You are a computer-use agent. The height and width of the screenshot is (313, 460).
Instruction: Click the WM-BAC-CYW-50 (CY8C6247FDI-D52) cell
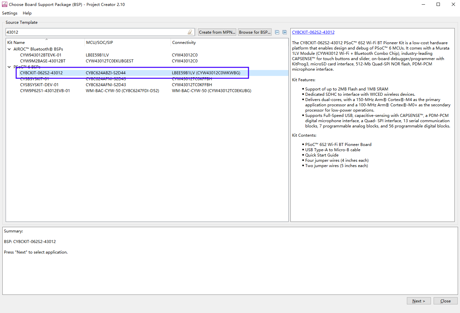click(122, 90)
